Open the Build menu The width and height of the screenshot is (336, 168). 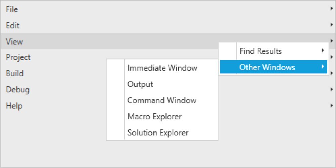pos(15,74)
